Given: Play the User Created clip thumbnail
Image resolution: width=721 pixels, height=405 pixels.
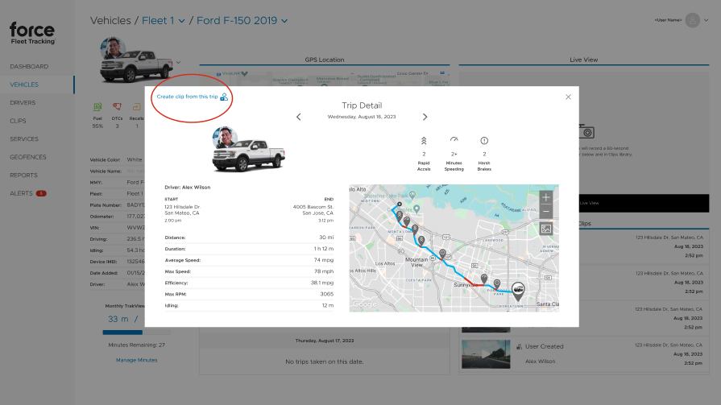Looking at the screenshot, I should (486, 354).
